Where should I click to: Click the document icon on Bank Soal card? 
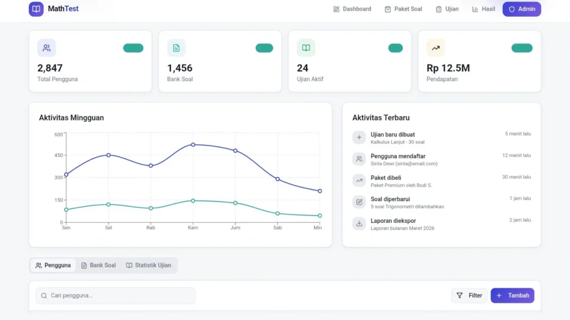click(x=176, y=48)
